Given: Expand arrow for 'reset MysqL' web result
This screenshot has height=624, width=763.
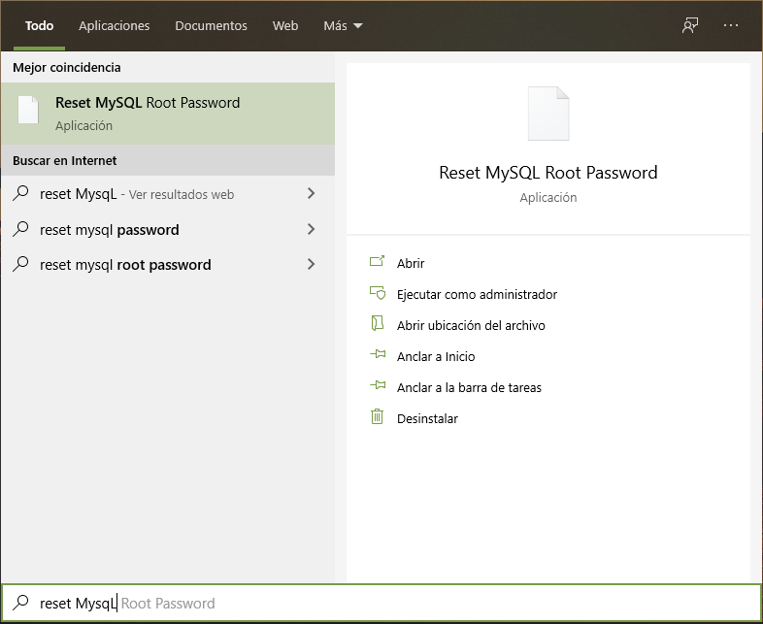Looking at the screenshot, I should 311,194.
